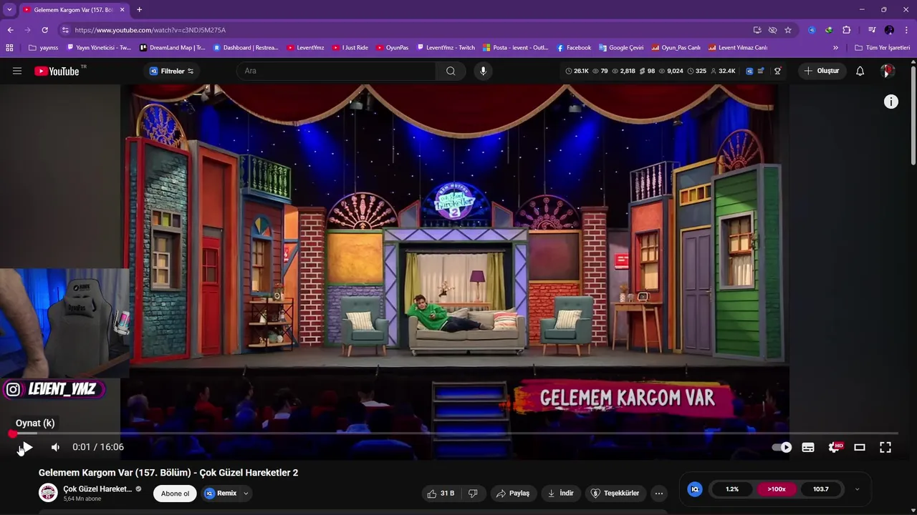Screen dimensions: 917x515
Task: Reload the page
Action: [x=44, y=30]
